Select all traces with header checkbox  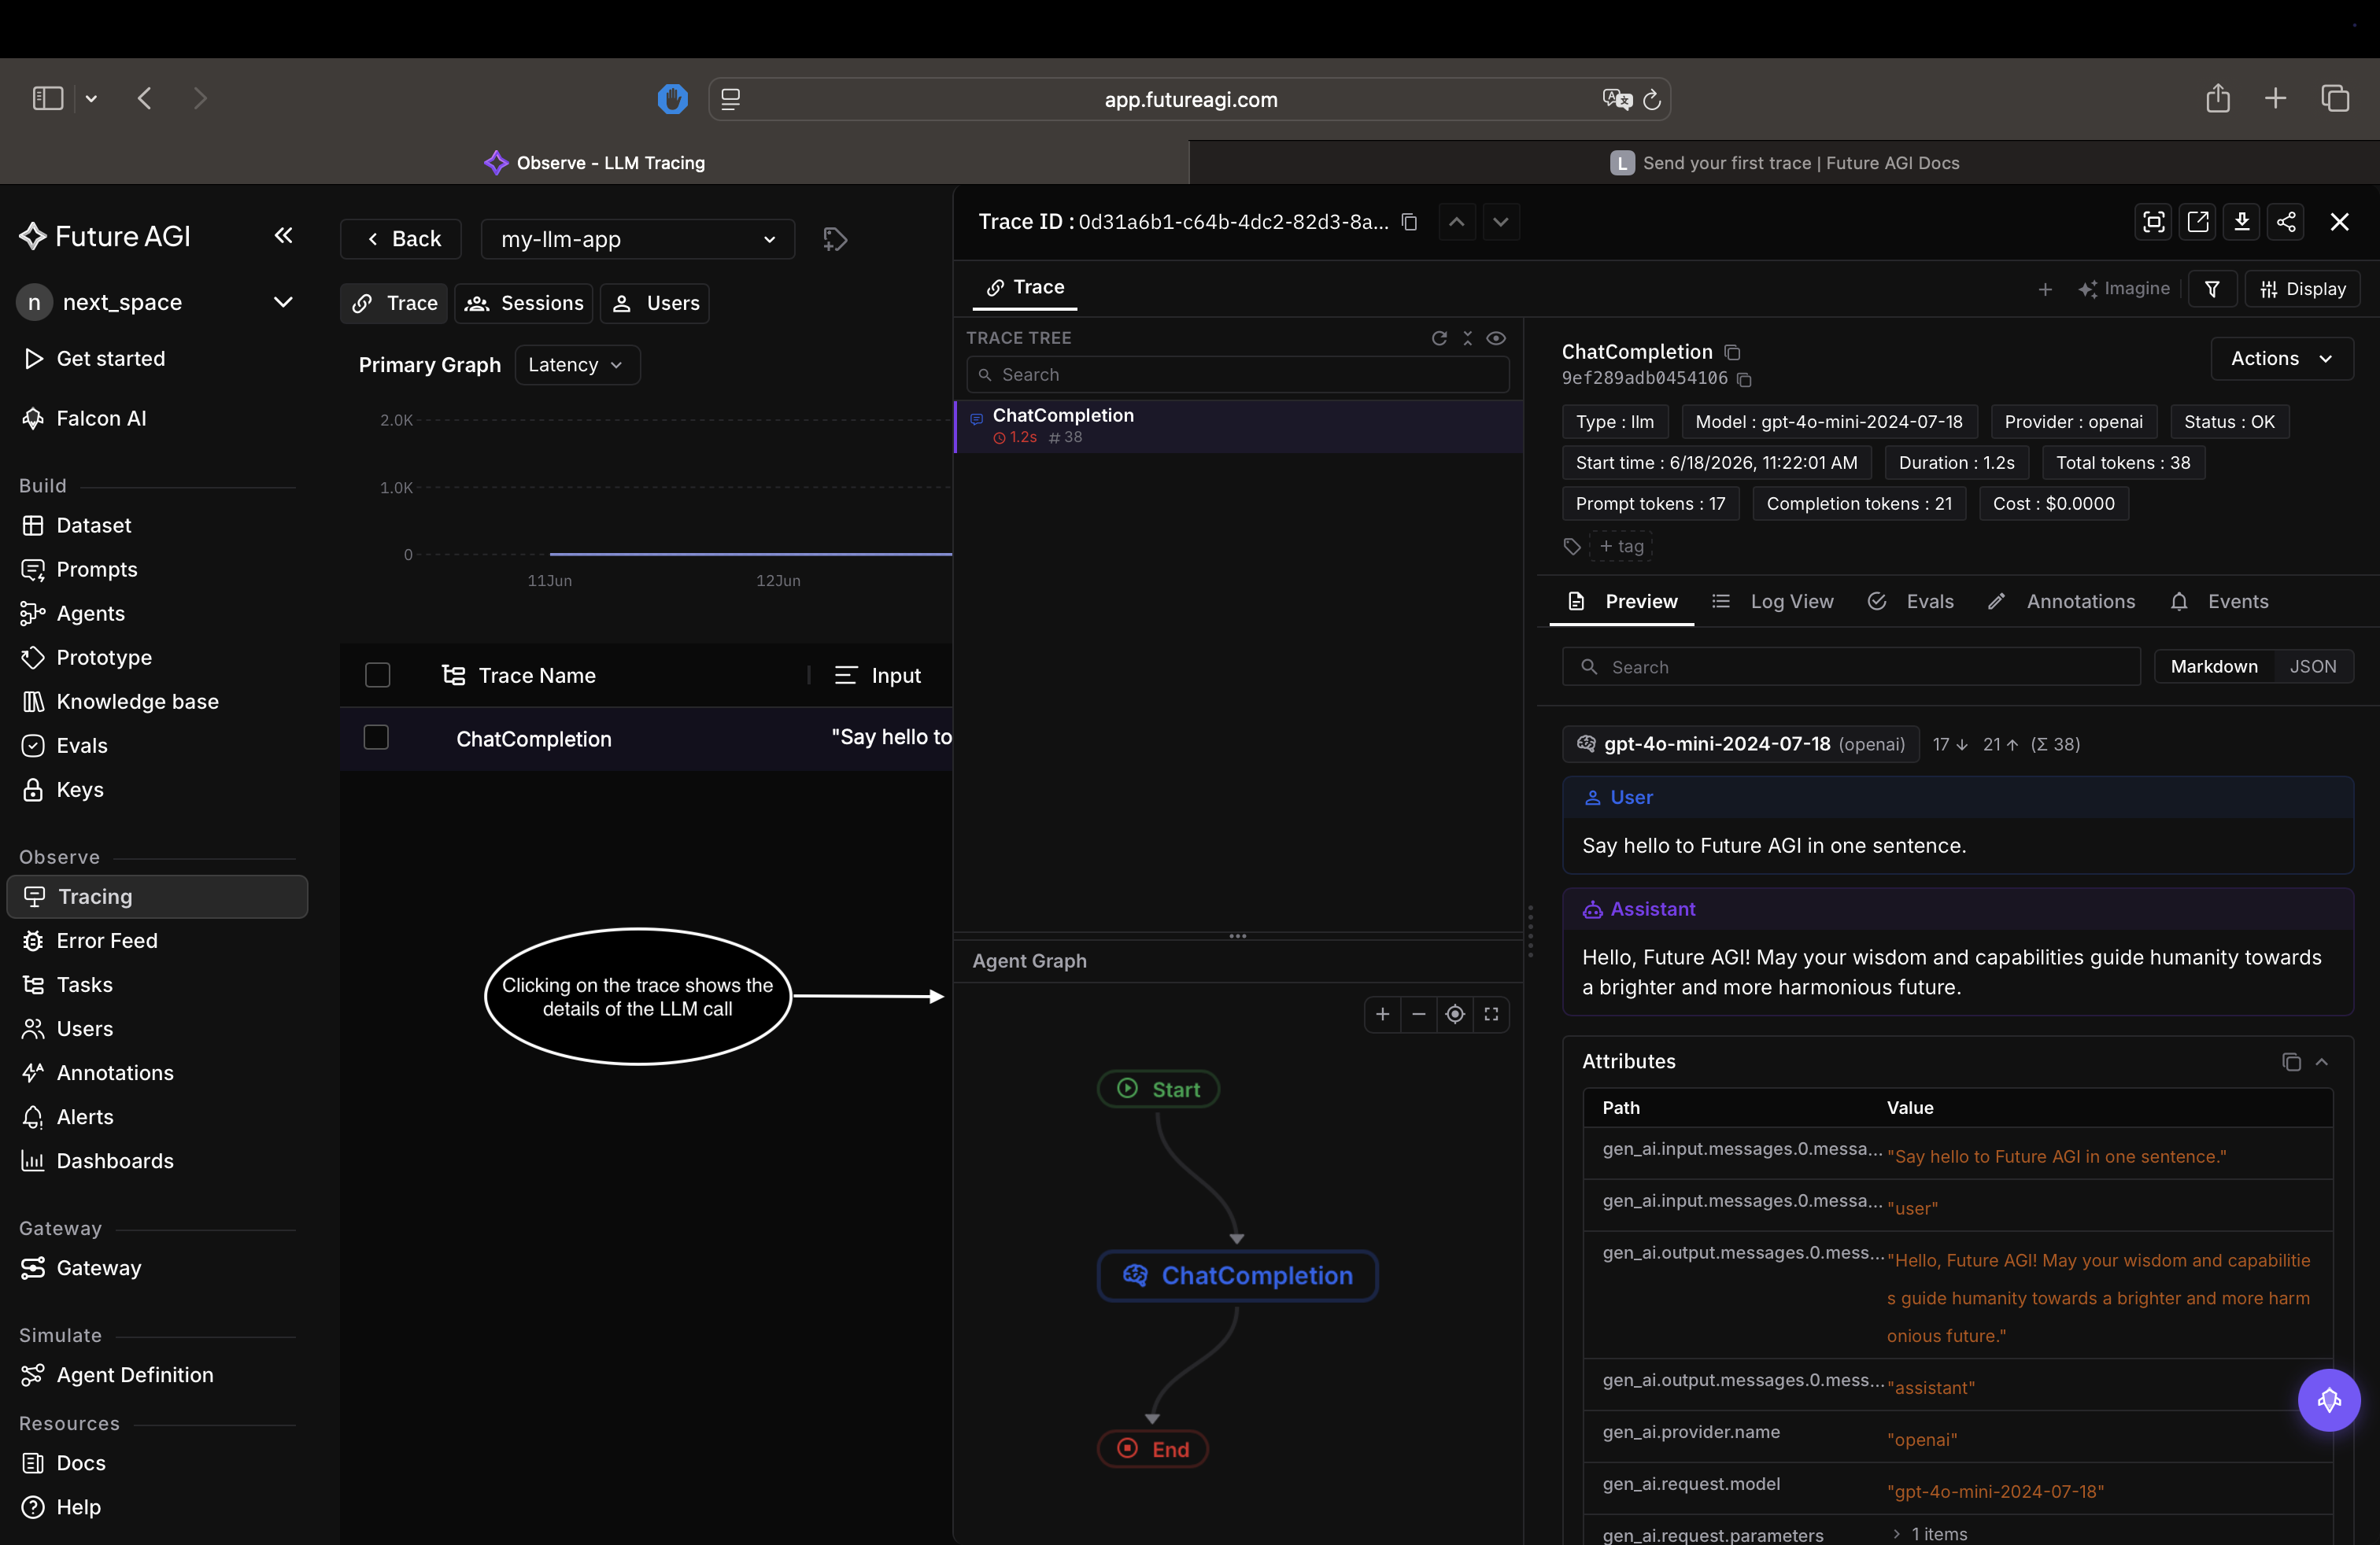coord(377,676)
